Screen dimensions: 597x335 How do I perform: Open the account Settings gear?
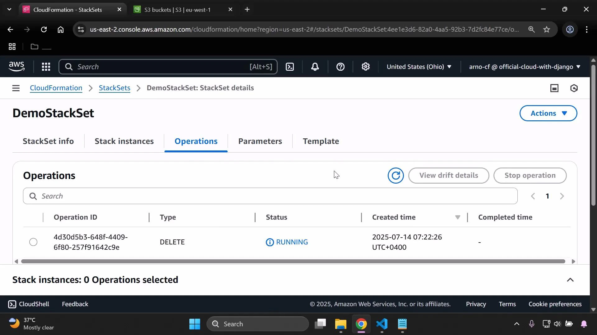[x=366, y=67]
